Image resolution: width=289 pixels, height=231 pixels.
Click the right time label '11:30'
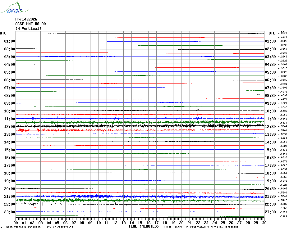[x=270, y=119]
